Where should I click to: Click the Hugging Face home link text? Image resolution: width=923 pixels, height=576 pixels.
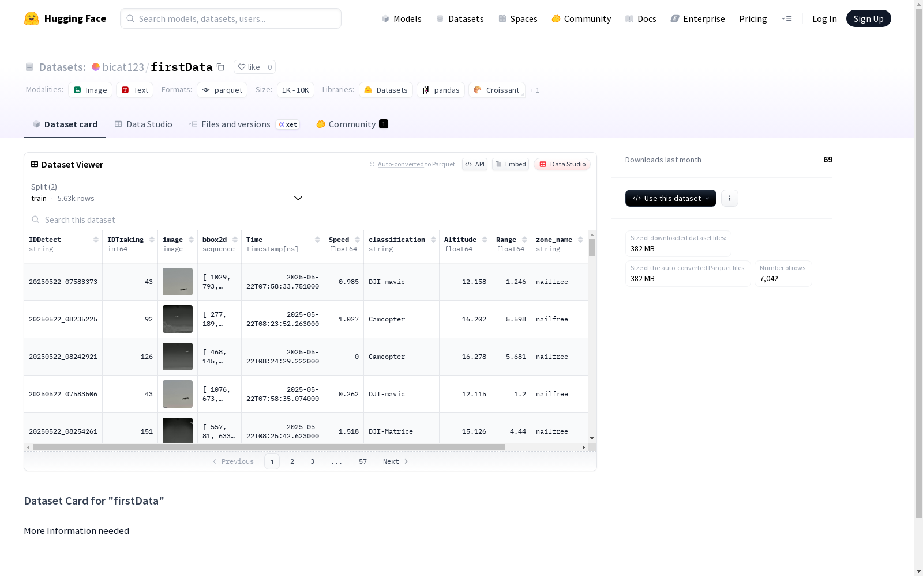pos(75,18)
